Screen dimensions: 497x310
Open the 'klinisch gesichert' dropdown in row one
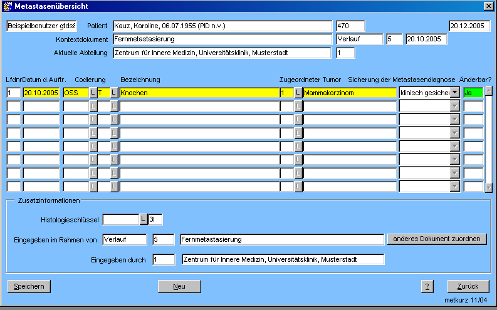(454, 93)
